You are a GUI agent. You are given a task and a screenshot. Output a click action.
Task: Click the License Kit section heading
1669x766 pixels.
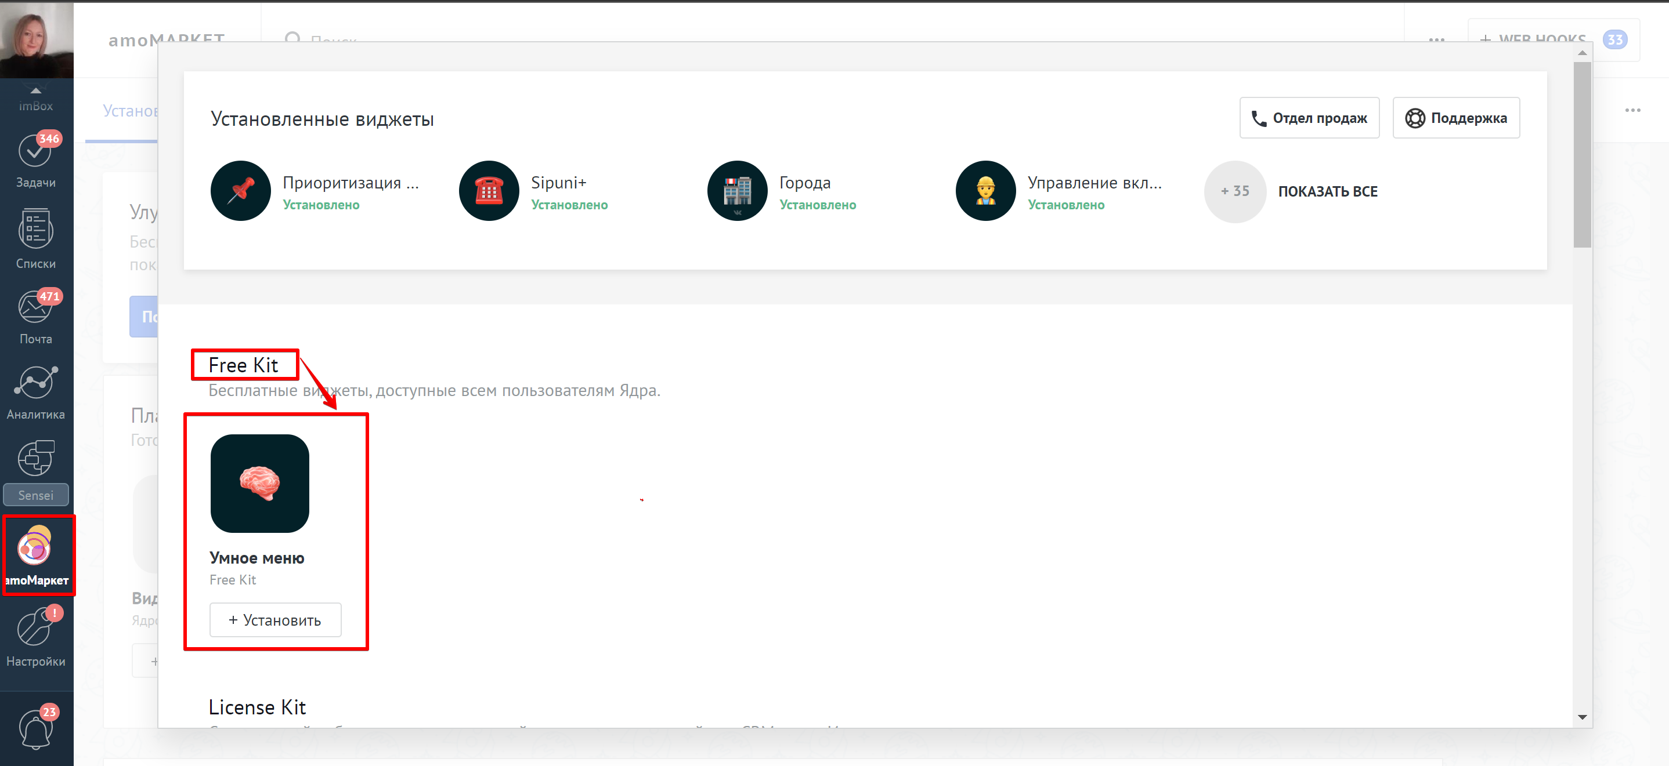[x=257, y=707]
